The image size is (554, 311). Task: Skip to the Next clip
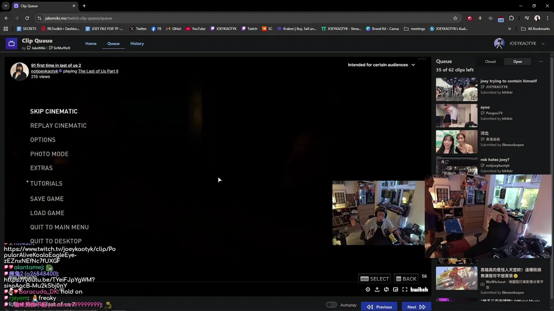pos(416,307)
